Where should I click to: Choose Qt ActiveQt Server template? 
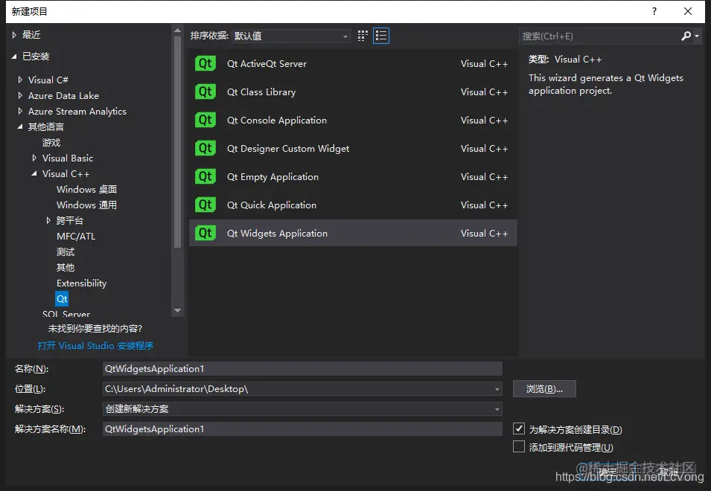(x=353, y=63)
